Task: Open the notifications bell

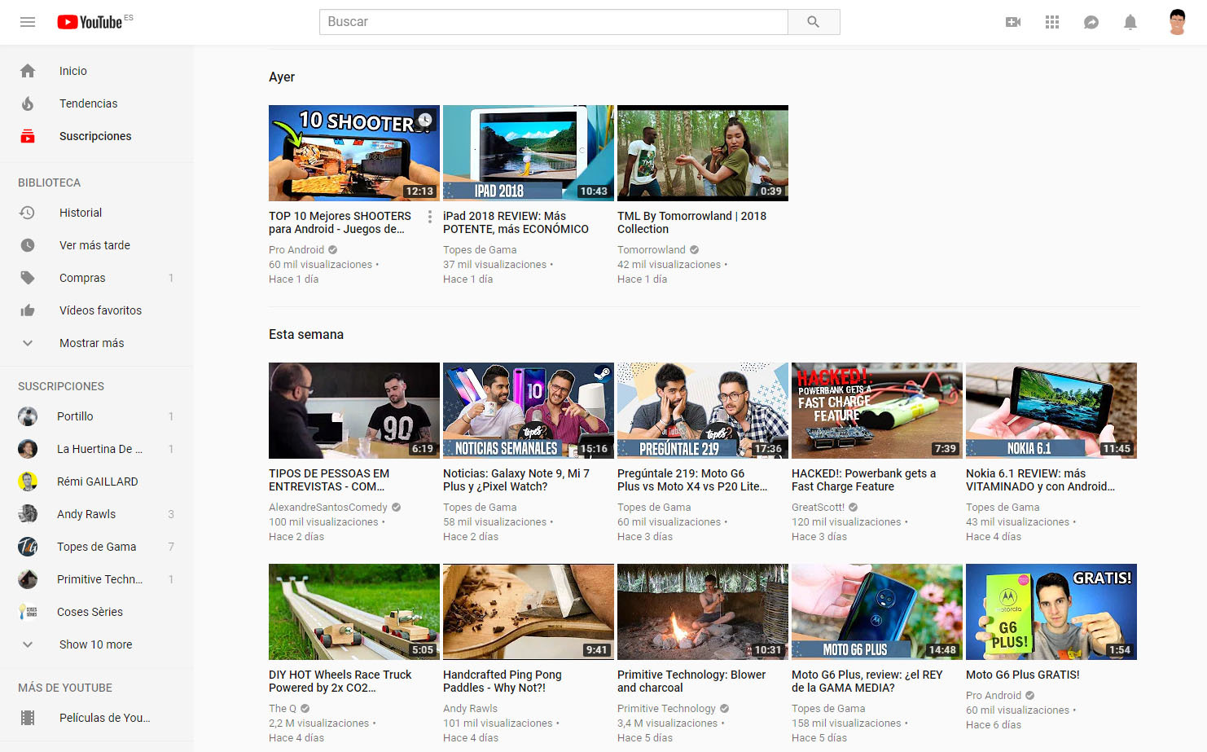Action: (x=1130, y=22)
